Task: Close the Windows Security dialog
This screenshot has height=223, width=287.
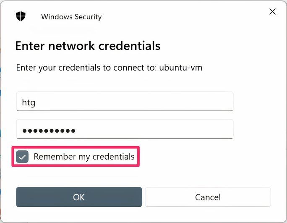Action: click(272, 12)
